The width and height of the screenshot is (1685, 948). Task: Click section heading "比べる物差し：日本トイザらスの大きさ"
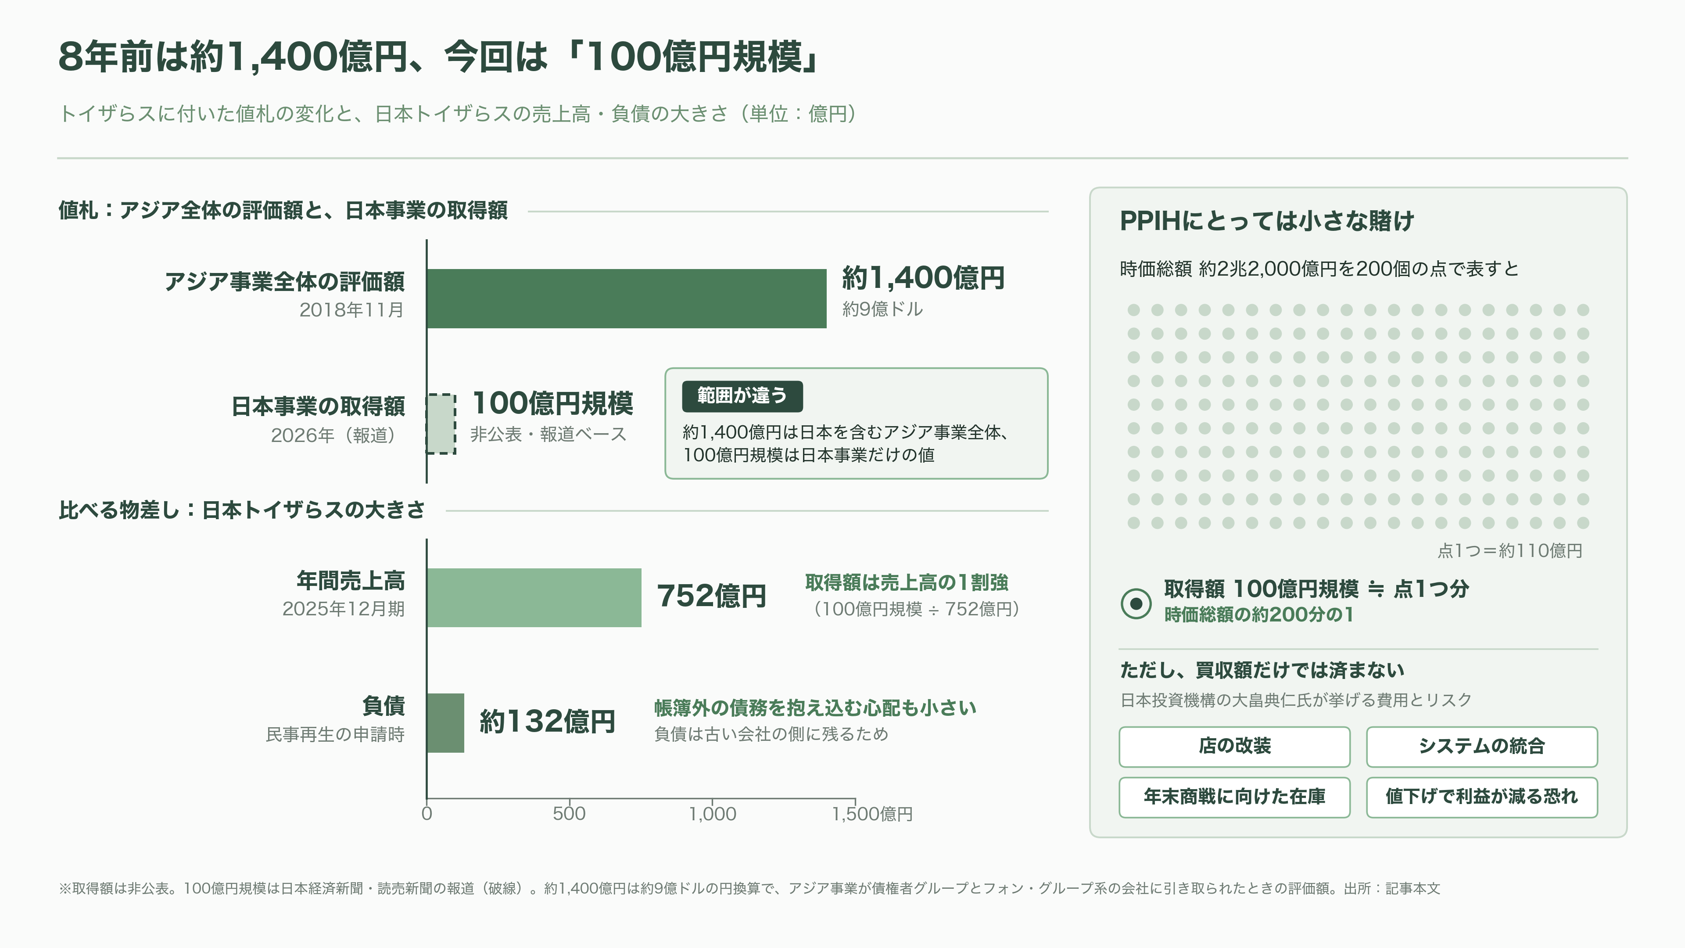242,510
